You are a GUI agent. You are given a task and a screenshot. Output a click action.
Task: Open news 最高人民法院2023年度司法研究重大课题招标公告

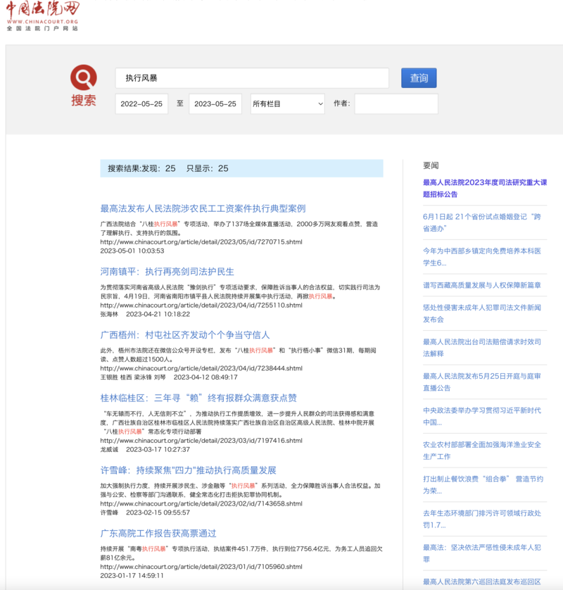[x=485, y=188]
